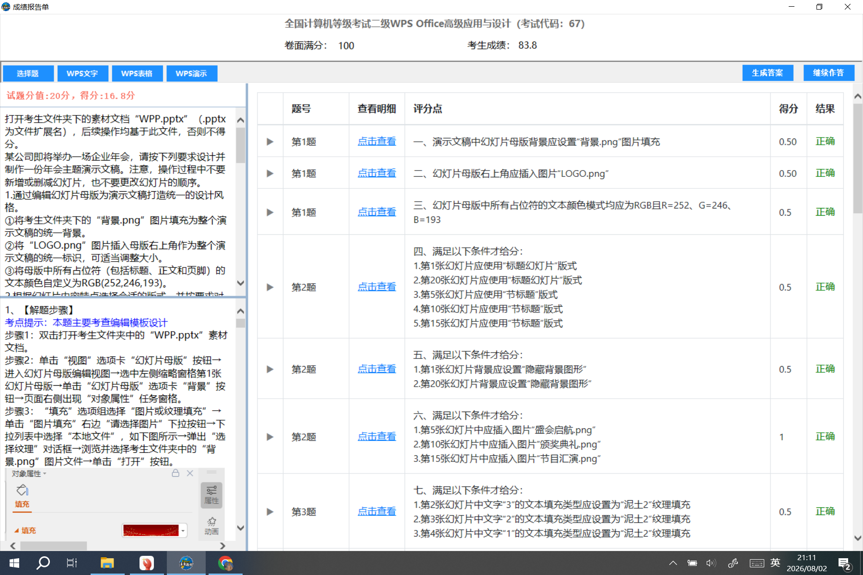Click the exam software taskbar icon
The width and height of the screenshot is (863, 575).
point(186,563)
